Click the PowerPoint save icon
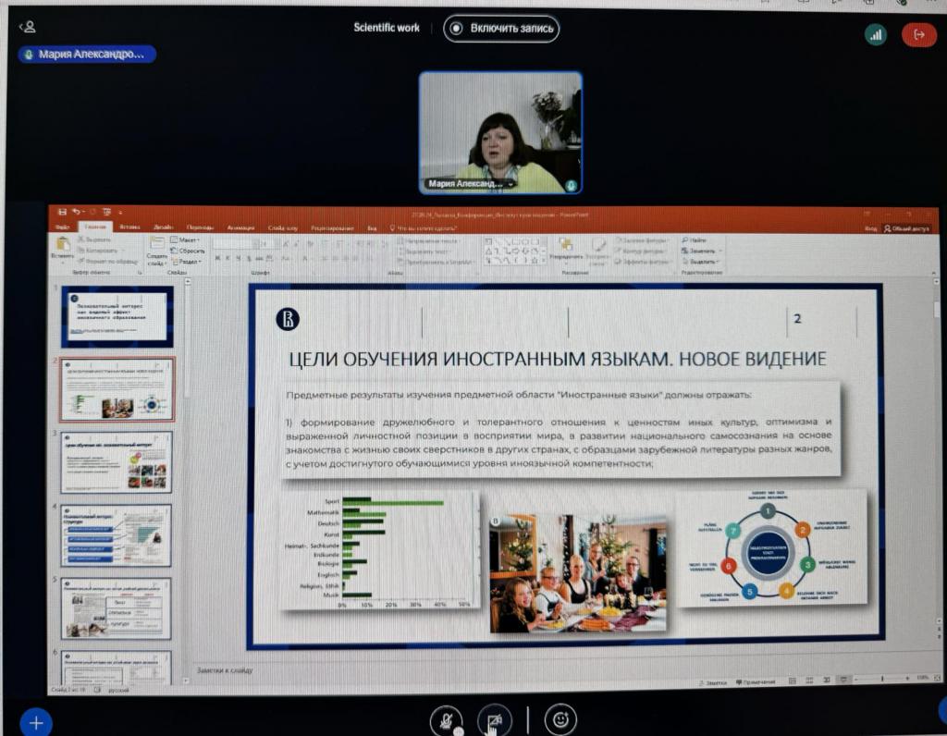 coord(62,212)
